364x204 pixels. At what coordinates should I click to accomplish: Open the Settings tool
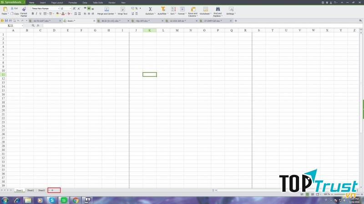click(x=231, y=11)
